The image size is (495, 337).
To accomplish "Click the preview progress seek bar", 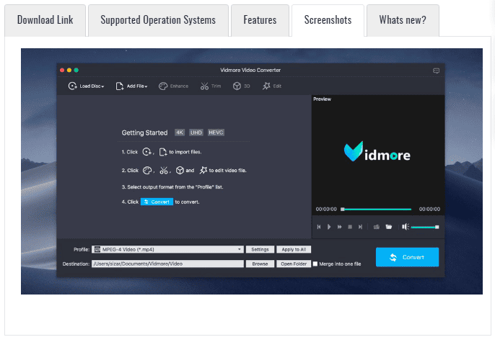I will pyautogui.click(x=377, y=209).
